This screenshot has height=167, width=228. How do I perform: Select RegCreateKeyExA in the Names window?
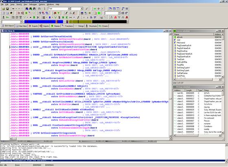point(184,45)
